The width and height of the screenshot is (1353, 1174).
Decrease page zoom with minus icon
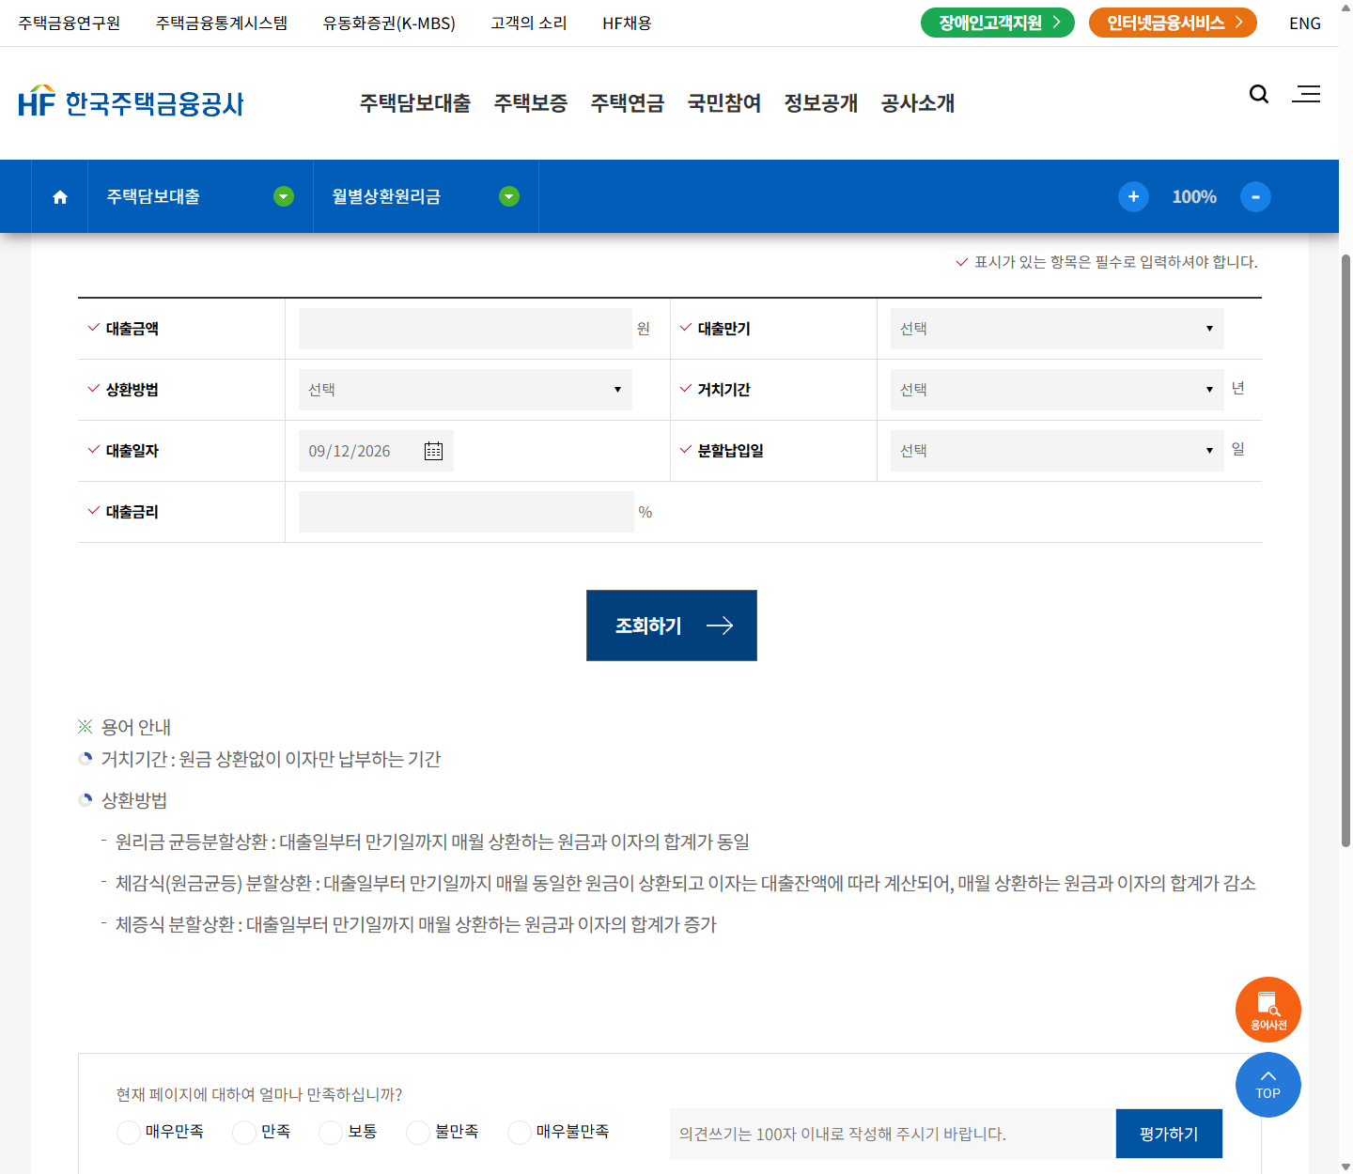tap(1255, 196)
